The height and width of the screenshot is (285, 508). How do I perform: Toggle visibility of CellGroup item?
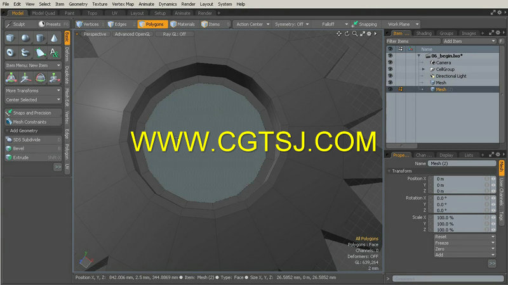pos(390,69)
